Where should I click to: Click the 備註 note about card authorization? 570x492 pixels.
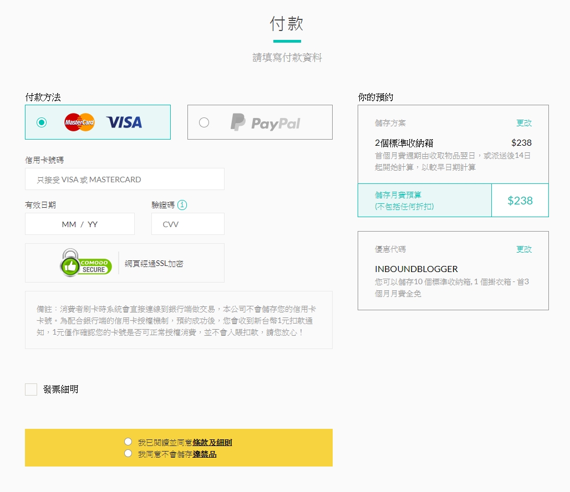[176, 320]
